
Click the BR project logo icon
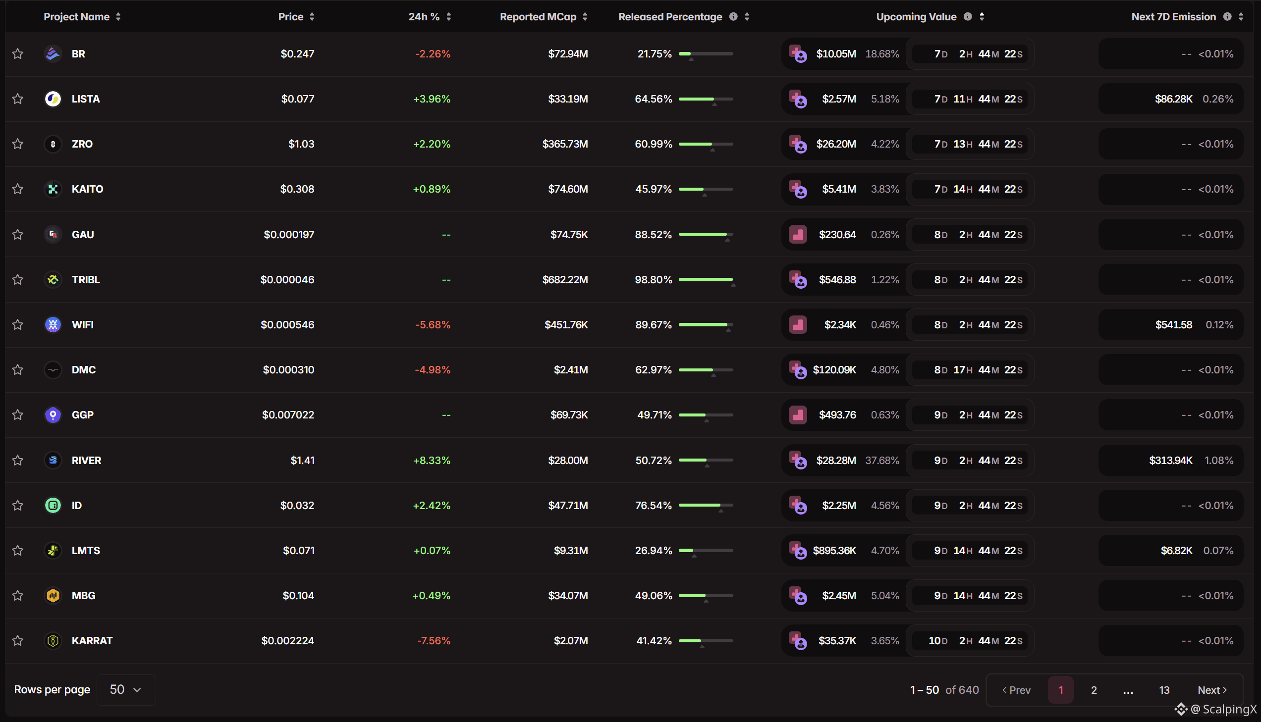tap(53, 53)
